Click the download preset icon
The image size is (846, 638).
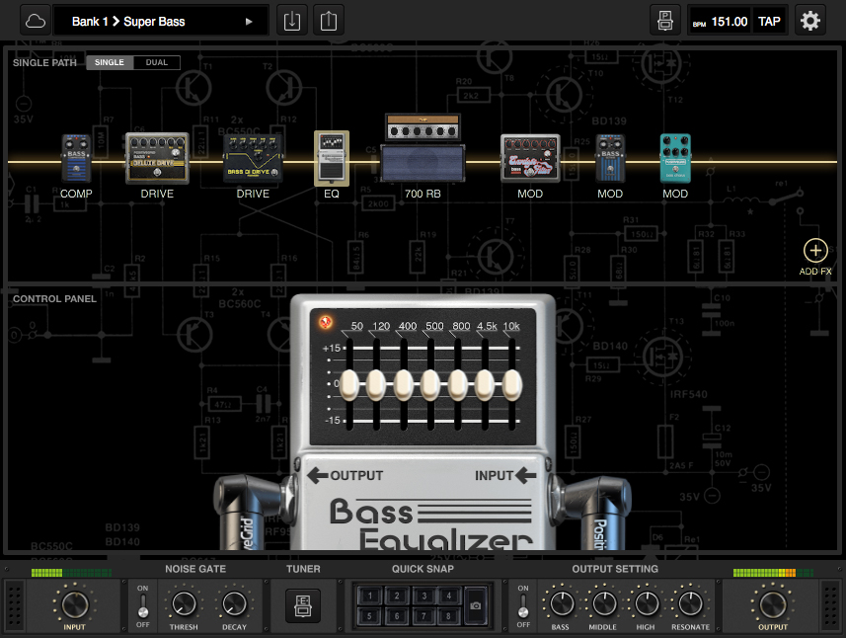pos(291,20)
